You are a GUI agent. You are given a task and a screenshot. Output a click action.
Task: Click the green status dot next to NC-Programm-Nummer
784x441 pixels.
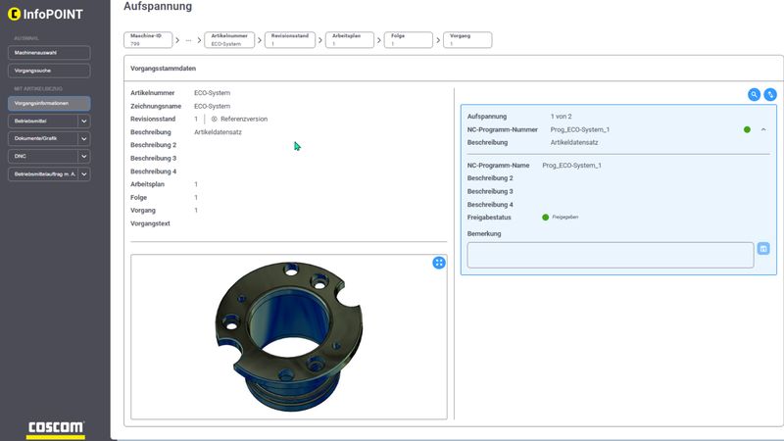(747, 129)
